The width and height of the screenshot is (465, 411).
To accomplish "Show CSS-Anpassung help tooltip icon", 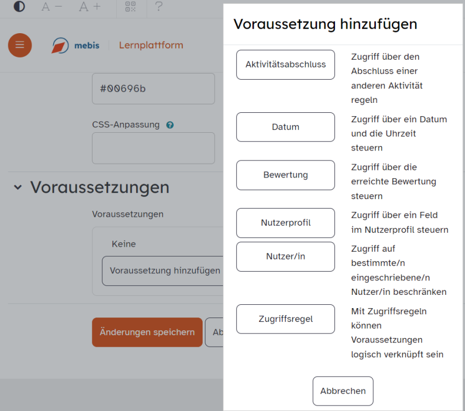I will pos(169,125).
